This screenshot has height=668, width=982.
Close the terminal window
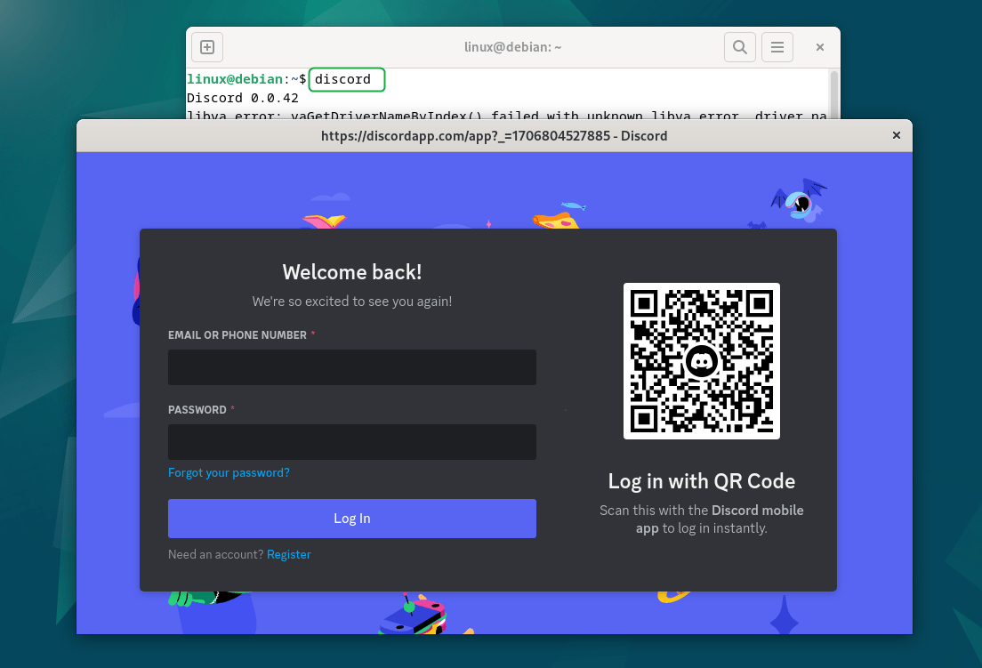[x=820, y=47]
